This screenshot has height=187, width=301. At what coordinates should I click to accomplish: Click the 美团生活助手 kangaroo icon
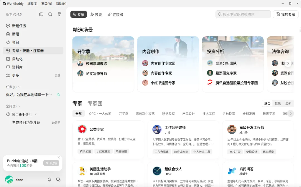(x=82, y=171)
